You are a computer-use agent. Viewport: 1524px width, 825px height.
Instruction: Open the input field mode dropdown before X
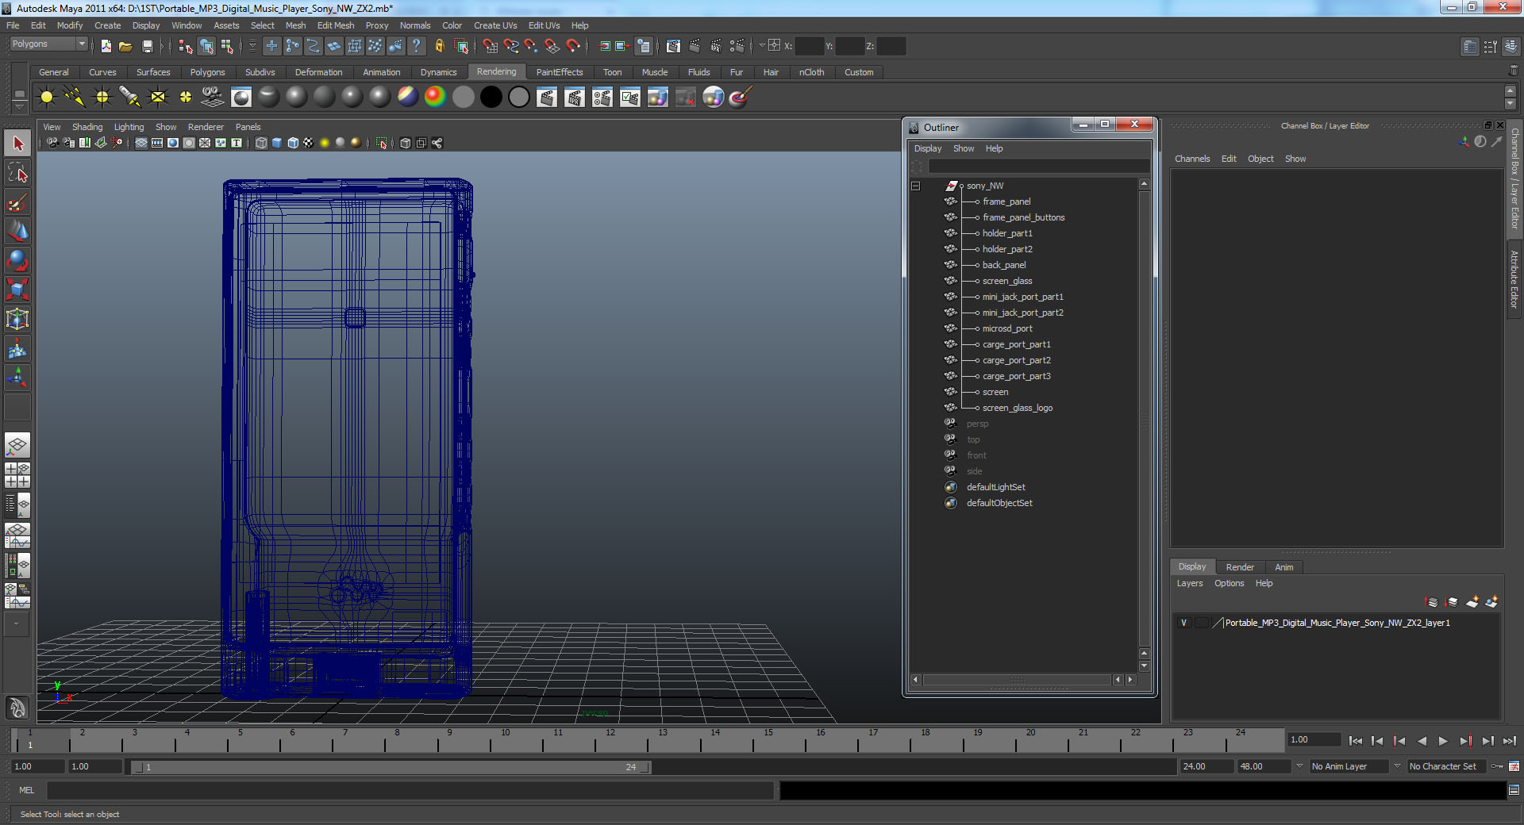tap(761, 45)
